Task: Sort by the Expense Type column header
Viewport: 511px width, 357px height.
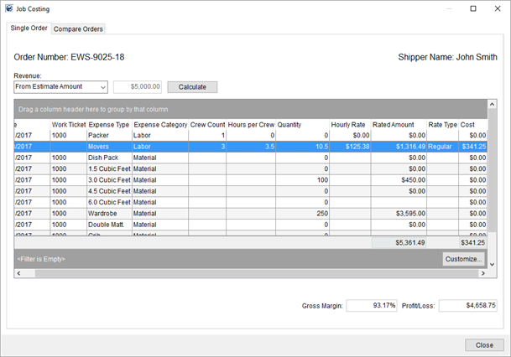Action: 108,125
